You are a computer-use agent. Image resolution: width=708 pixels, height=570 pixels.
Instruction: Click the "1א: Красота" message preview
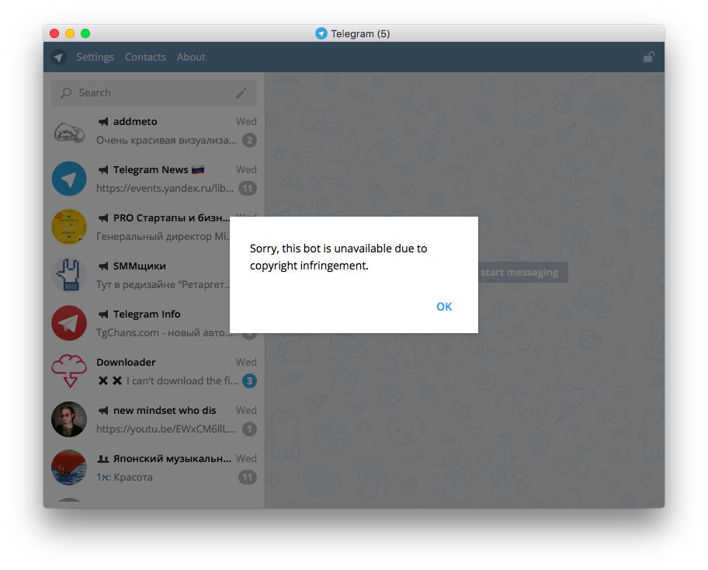(x=124, y=478)
